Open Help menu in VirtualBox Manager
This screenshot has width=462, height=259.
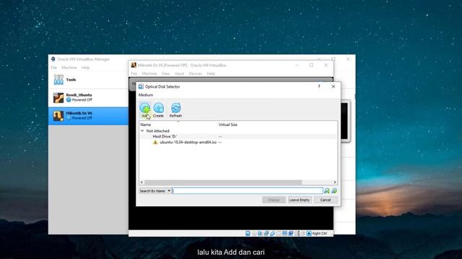tap(85, 68)
